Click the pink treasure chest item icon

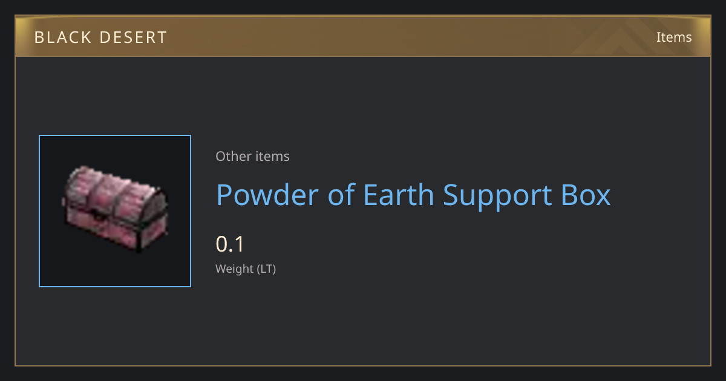(115, 209)
